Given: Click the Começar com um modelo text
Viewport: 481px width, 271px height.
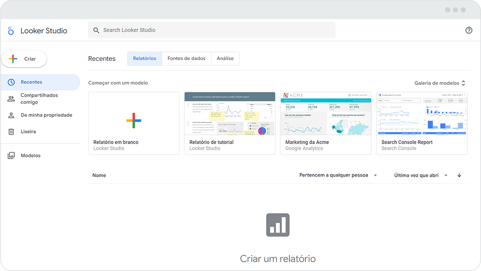Looking at the screenshot, I should [118, 83].
